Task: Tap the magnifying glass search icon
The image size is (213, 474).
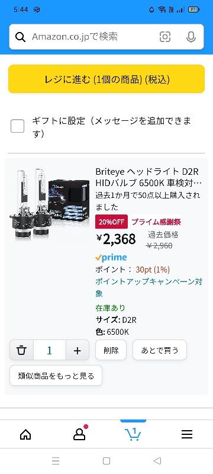Action: pyautogui.click(x=20, y=37)
